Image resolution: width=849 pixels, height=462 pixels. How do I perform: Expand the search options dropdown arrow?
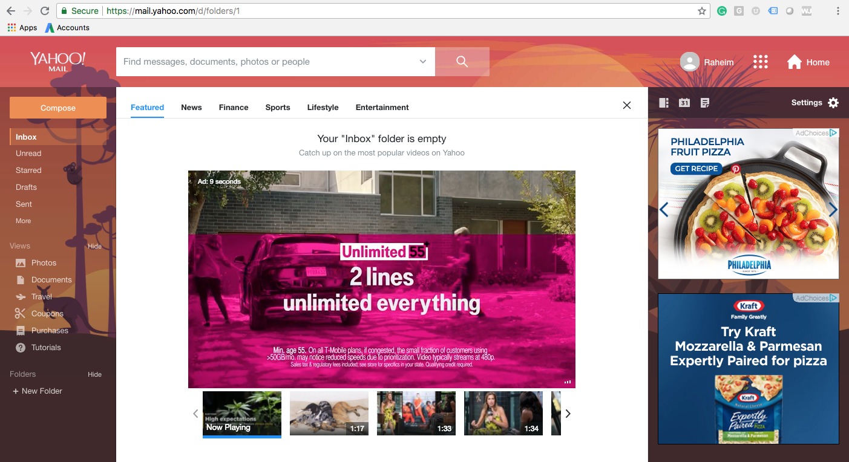click(422, 62)
